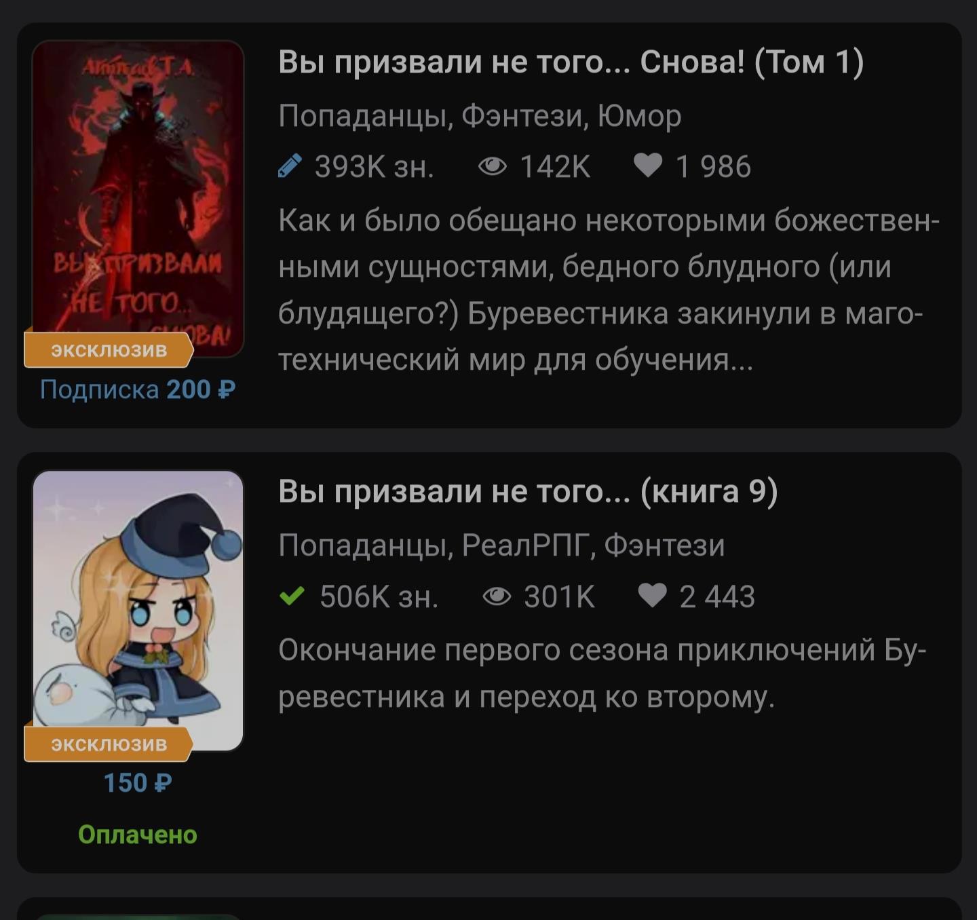Select the "эксклюзив" badge on the second book
The height and width of the screenshot is (920, 977).
[109, 744]
